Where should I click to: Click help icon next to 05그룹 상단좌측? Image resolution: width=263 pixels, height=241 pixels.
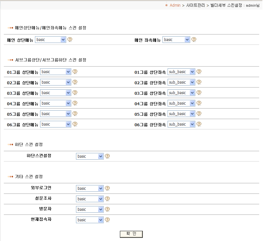coord(199,114)
